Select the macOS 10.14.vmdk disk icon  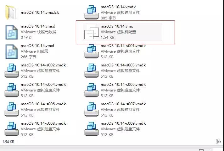click(x=92, y=13)
